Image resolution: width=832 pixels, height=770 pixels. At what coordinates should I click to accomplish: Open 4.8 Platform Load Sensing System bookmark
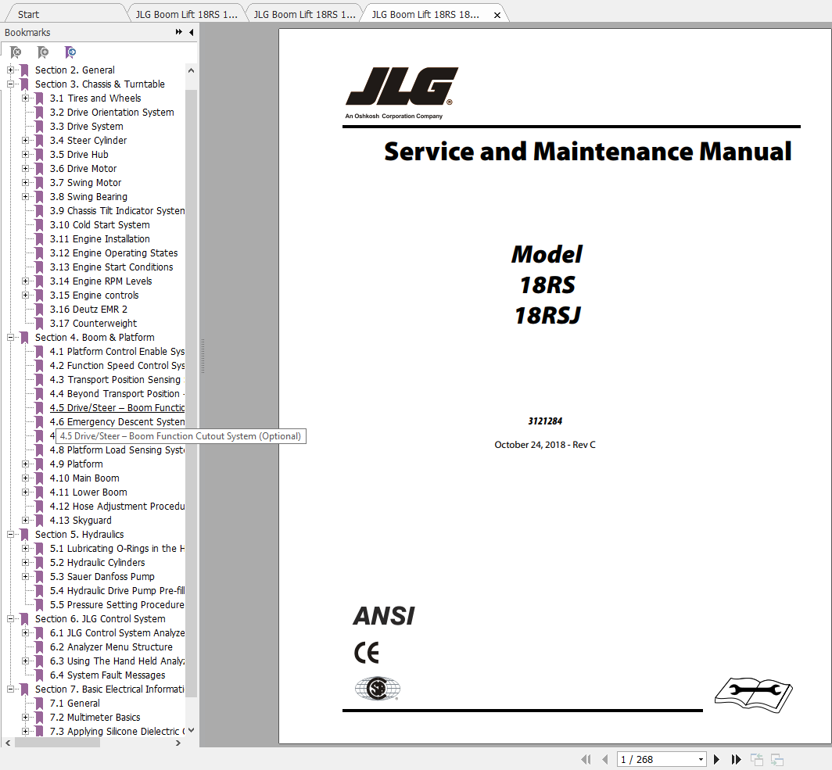(117, 449)
